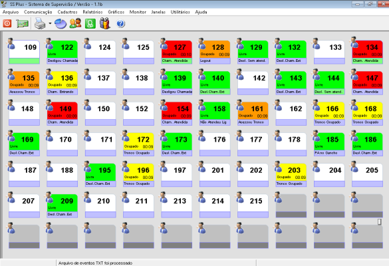This screenshot has width=389, height=266.
Task: Click the two users toolbar icon
Action: point(75,23)
